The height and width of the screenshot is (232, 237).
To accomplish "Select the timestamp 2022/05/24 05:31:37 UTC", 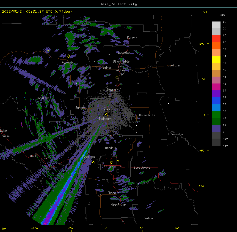I will click(27, 12).
